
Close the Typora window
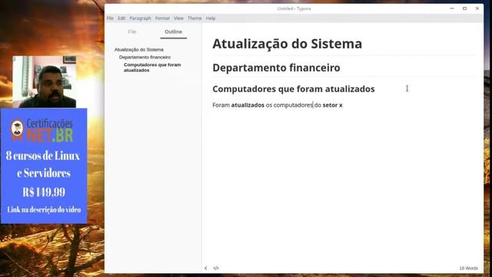[477, 8]
